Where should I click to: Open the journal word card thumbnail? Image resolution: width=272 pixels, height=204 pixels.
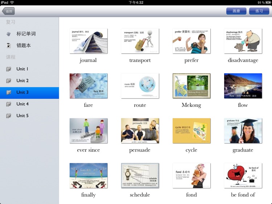click(x=88, y=41)
